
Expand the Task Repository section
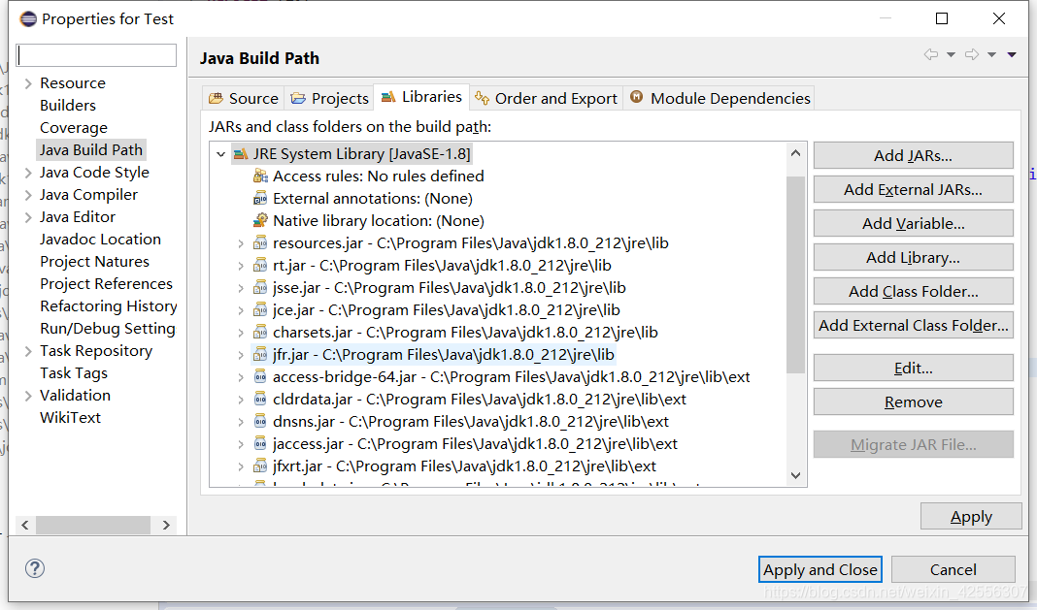[x=24, y=350]
